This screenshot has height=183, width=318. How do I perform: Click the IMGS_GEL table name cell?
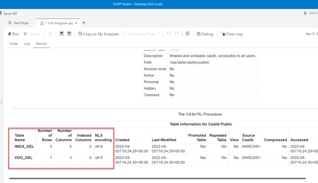24,146
